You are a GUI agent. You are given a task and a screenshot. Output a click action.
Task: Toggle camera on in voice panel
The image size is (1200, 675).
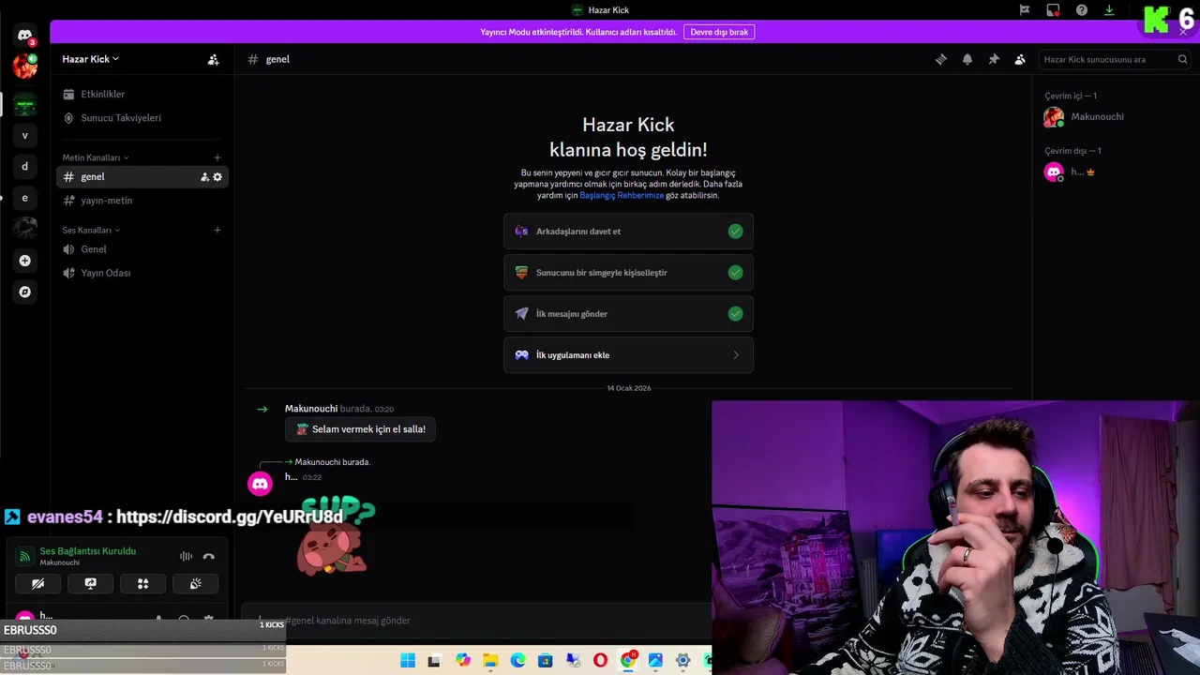pos(38,583)
